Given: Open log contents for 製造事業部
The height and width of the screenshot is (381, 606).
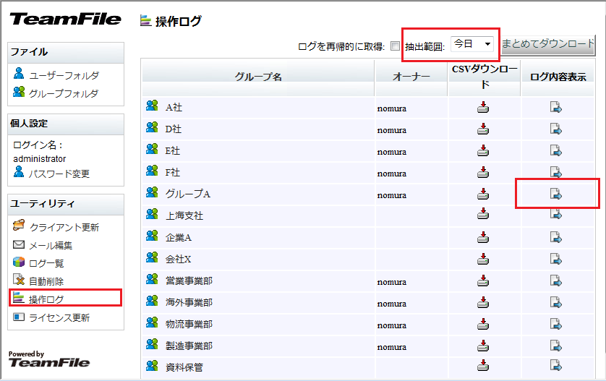Looking at the screenshot, I should (x=555, y=344).
